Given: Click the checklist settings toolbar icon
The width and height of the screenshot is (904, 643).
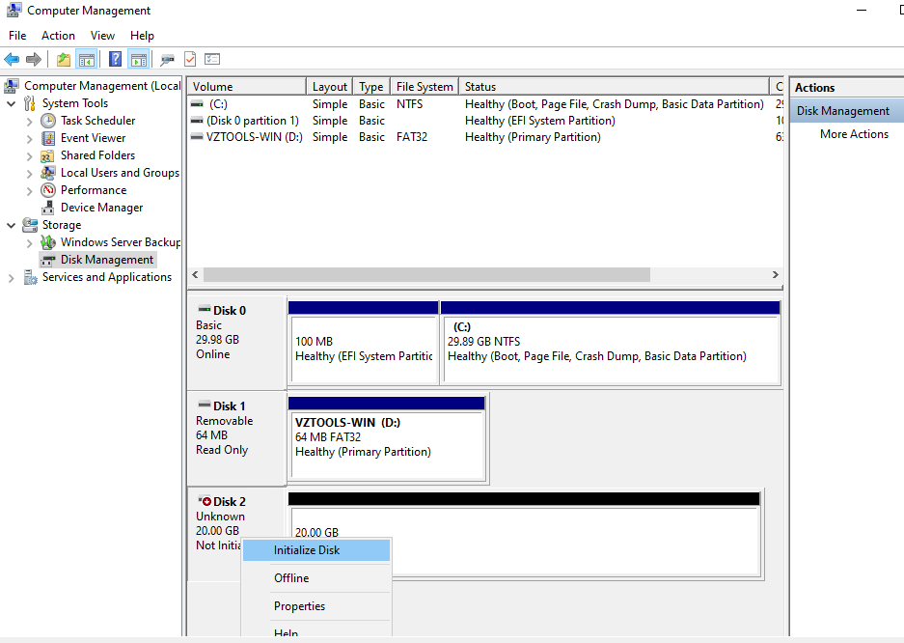Looking at the screenshot, I should pyautogui.click(x=212, y=59).
